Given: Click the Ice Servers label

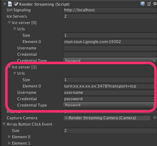Looking at the screenshot, I should (x=17, y=16).
